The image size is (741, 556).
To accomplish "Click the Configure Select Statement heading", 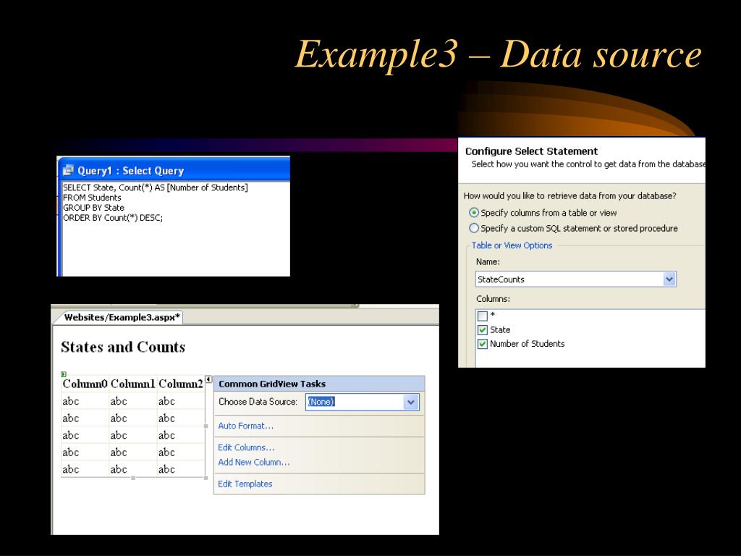I will pyautogui.click(x=531, y=151).
